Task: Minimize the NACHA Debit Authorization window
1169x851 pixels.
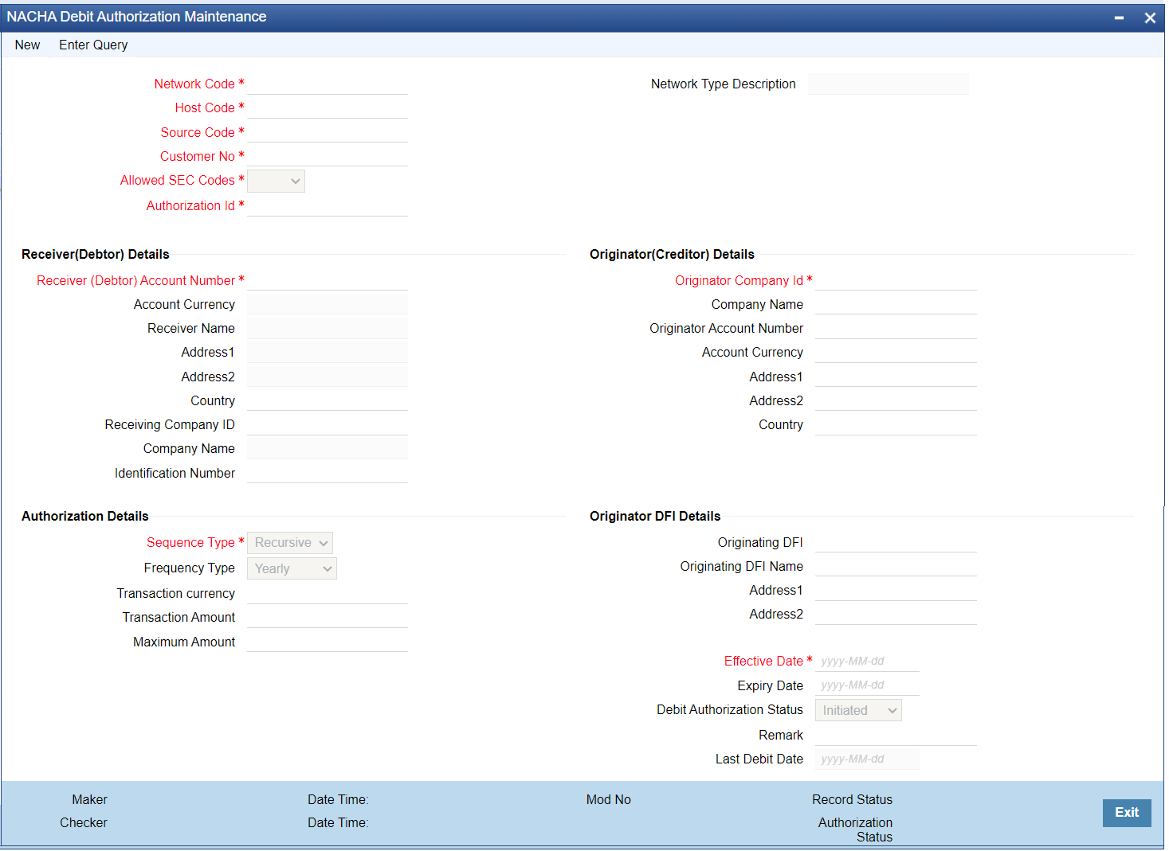Action: tap(1119, 18)
